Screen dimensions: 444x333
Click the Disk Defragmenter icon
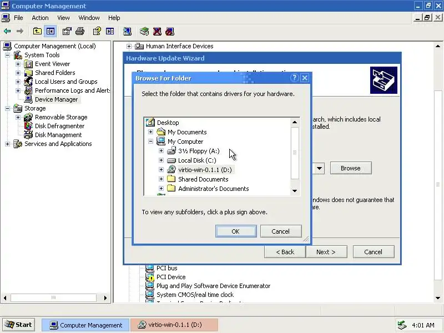(x=28, y=126)
